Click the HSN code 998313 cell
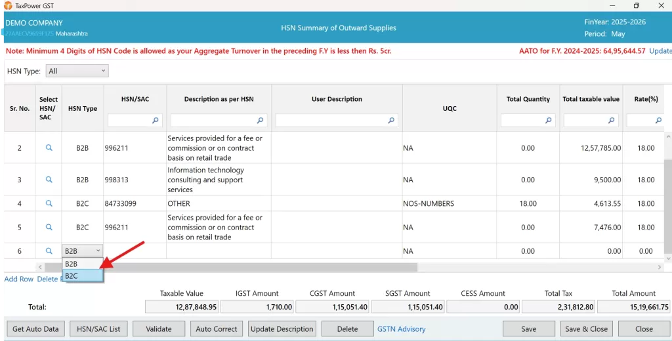The height and width of the screenshot is (341, 672). [x=135, y=180]
